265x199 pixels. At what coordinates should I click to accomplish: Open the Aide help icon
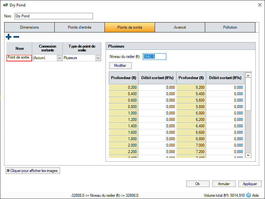(x=248, y=195)
